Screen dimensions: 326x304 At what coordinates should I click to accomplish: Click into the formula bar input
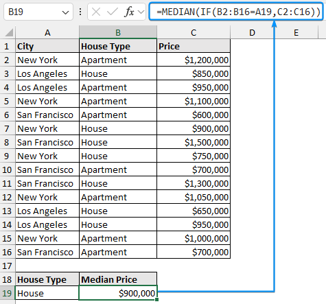(236, 12)
